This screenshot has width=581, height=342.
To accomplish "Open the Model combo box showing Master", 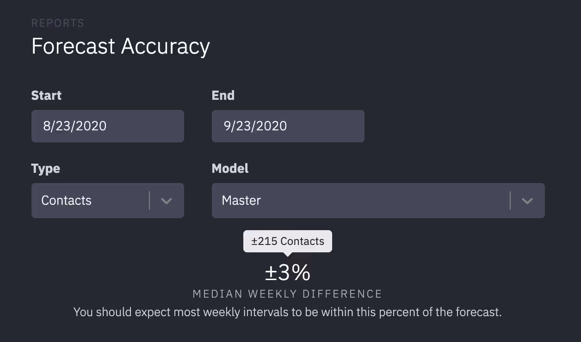I will (378, 201).
